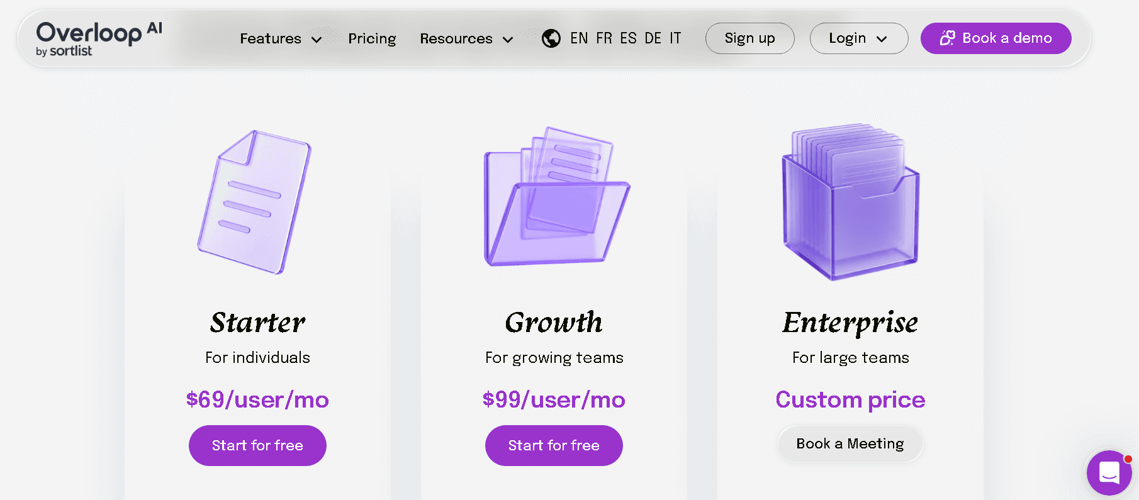Click the icon inside the Book a demo button

(947, 38)
